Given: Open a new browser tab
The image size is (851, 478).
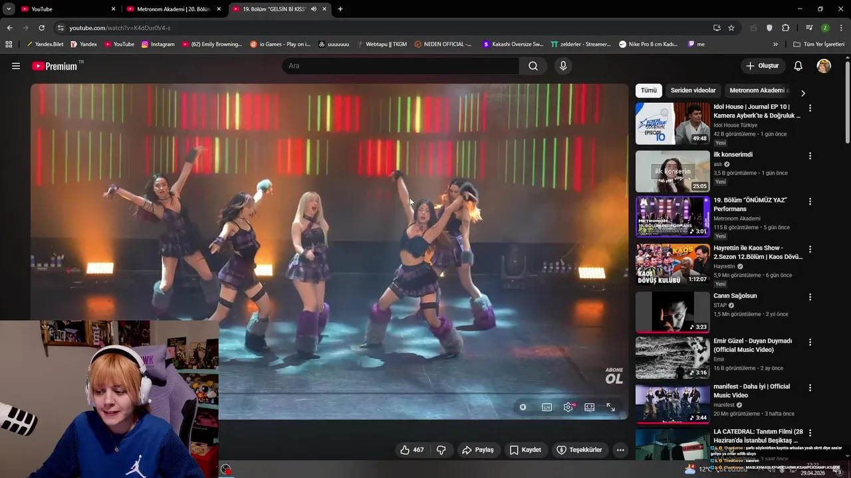Looking at the screenshot, I should tap(340, 9).
